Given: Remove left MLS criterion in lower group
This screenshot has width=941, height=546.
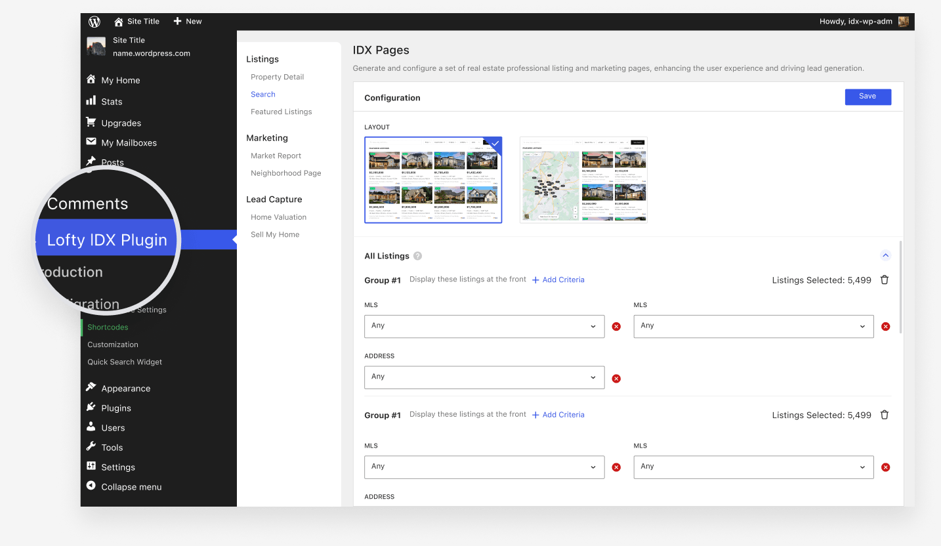Looking at the screenshot, I should click(x=616, y=467).
